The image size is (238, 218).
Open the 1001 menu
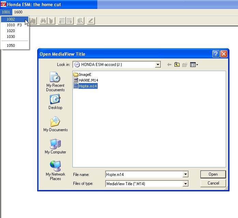[x=6, y=12]
